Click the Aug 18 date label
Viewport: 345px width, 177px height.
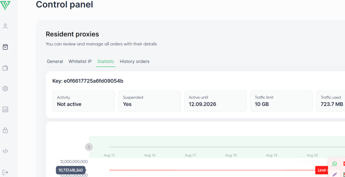[x=231, y=155]
